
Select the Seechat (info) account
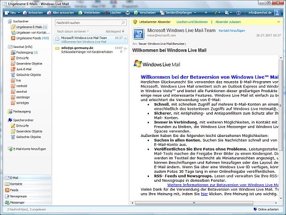(x=20, y=47)
